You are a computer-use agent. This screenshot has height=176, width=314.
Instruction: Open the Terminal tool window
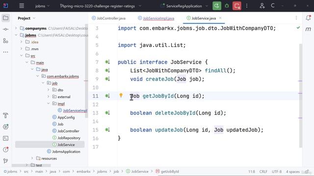pos(5,138)
